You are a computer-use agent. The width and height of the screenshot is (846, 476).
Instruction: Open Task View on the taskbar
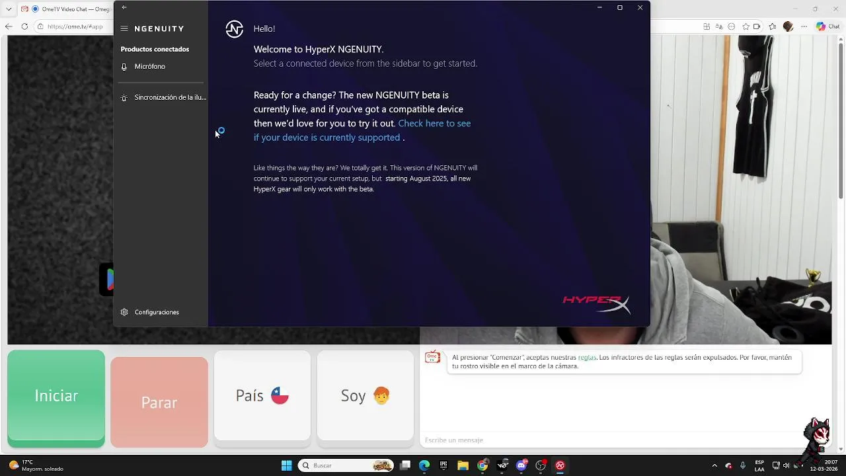[x=405, y=465]
